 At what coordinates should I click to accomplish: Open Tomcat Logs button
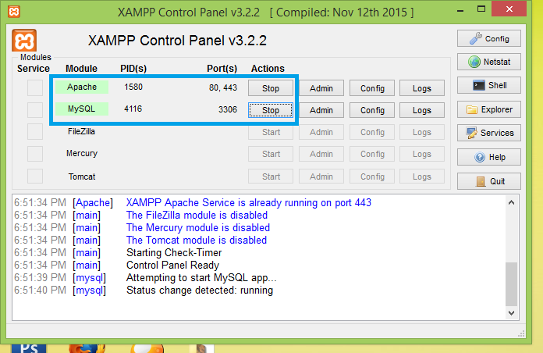click(422, 176)
